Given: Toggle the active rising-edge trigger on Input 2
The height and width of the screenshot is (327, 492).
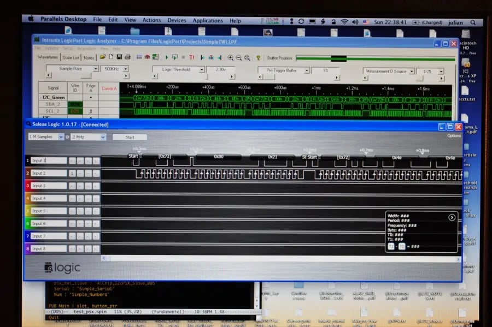Looking at the screenshot, I should 72,173.
